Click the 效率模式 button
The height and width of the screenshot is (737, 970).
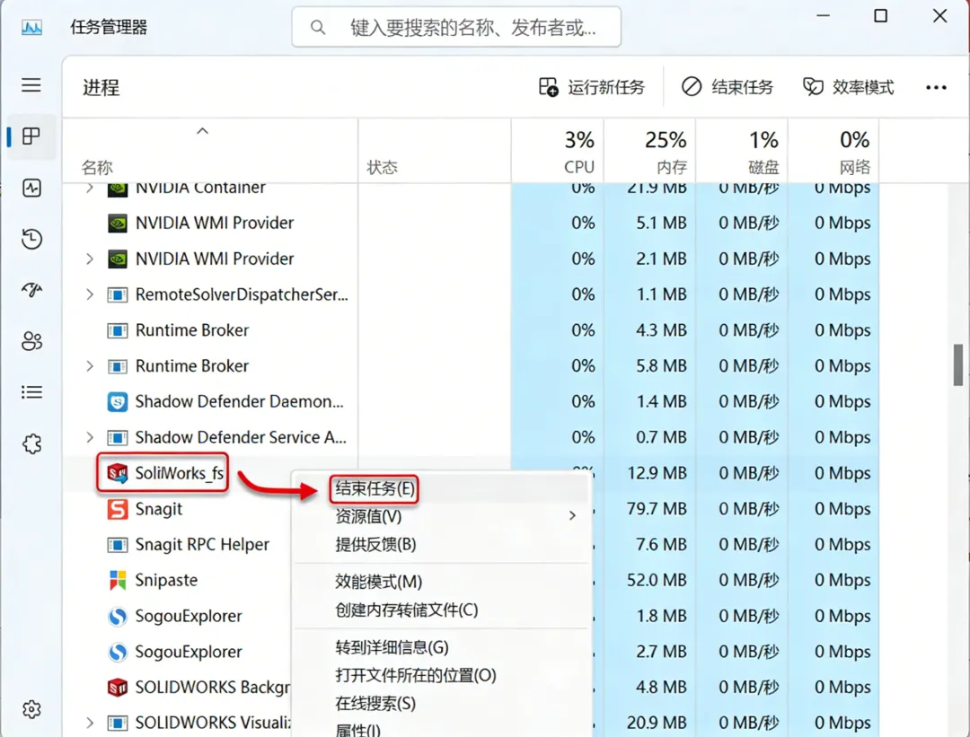tap(848, 87)
